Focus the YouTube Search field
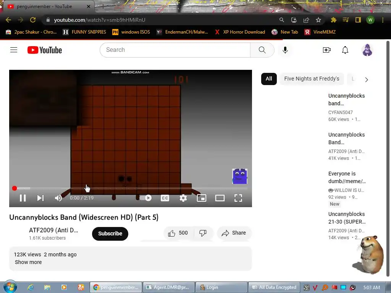The image size is (391, 293). 175,50
